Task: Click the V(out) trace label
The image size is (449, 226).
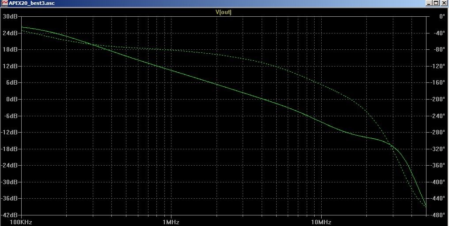Action: coord(223,12)
